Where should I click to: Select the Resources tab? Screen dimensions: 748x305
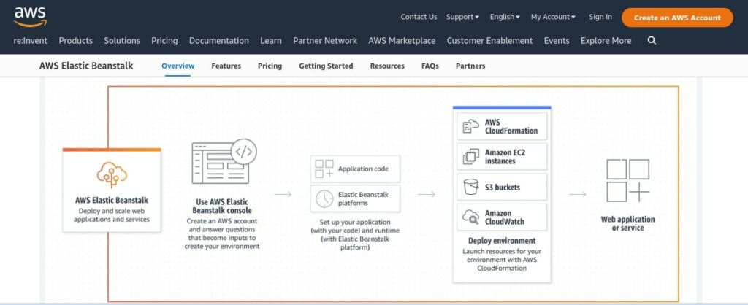pyautogui.click(x=387, y=66)
